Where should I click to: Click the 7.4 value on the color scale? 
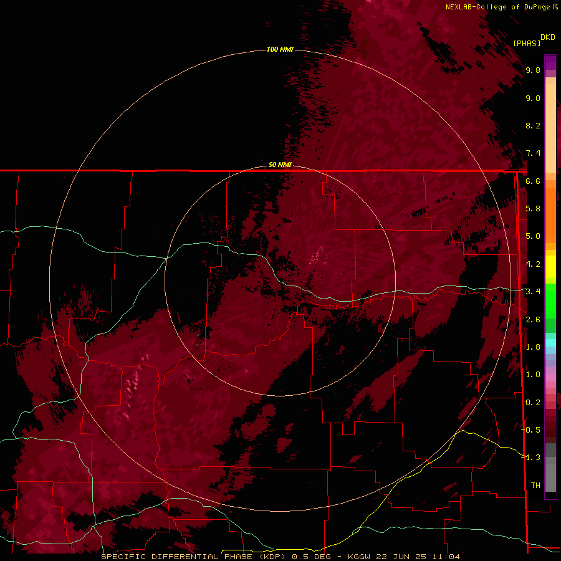pos(533,153)
